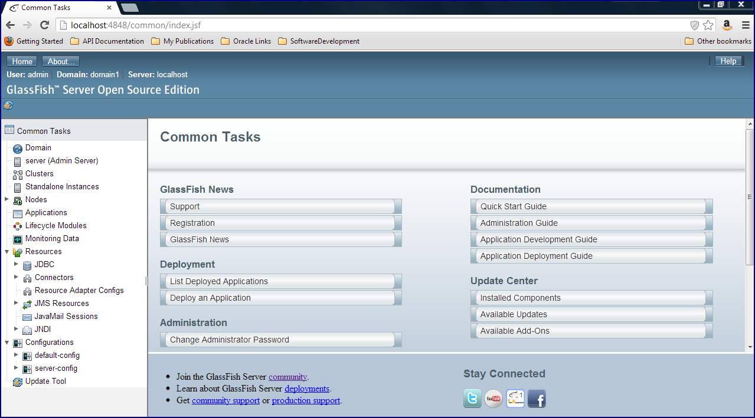The height and width of the screenshot is (418, 755).
Task: Open the Other bookmarks folder
Action: click(718, 41)
